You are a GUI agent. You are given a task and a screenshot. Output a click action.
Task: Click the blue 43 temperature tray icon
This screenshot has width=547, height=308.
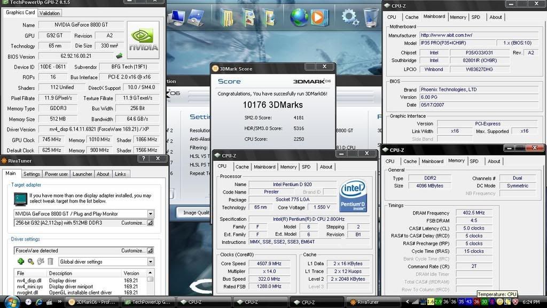click(469, 302)
